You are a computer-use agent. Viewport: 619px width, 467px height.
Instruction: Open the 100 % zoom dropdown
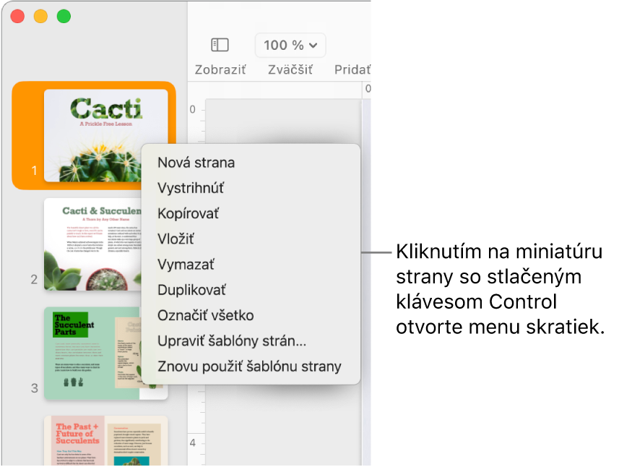pos(290,45)
